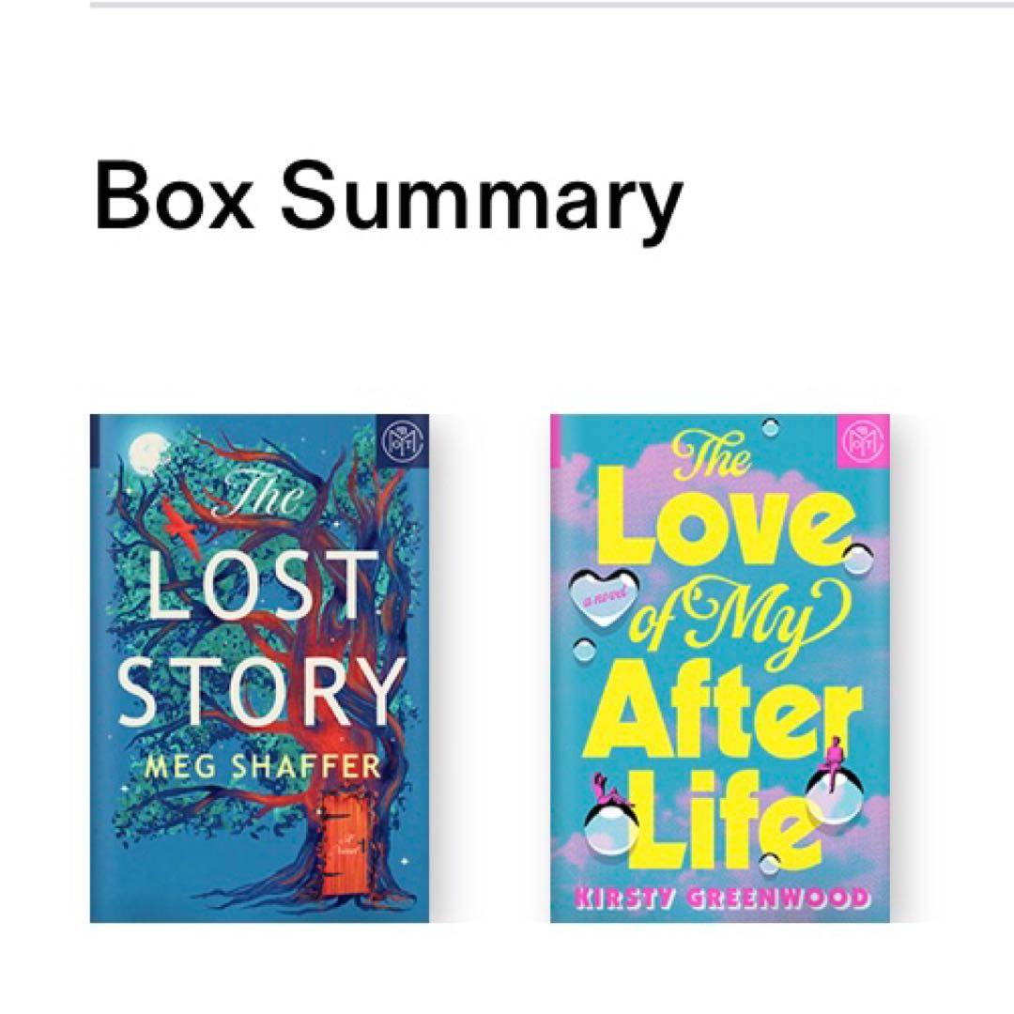Click the Kirsty Greenwood author name
The width and height of the screenshot is (1014, 1014).
tap(720, 898)
